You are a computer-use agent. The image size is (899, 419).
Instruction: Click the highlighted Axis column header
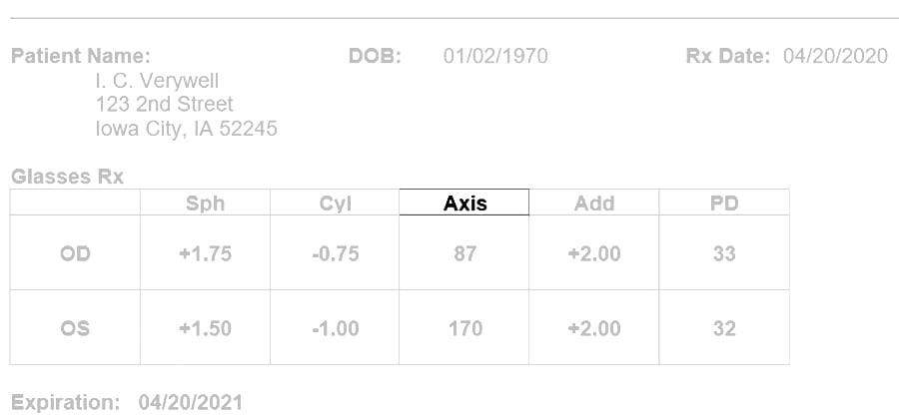pyautogui.click(x=464, y=203)
